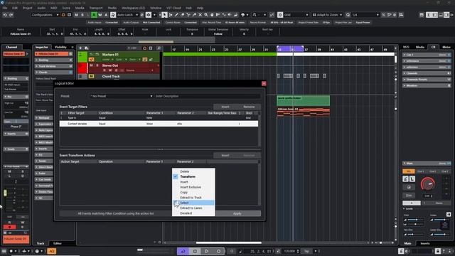
Task: Toggle global Solo S button in toolbar
Action: point(82,15)
